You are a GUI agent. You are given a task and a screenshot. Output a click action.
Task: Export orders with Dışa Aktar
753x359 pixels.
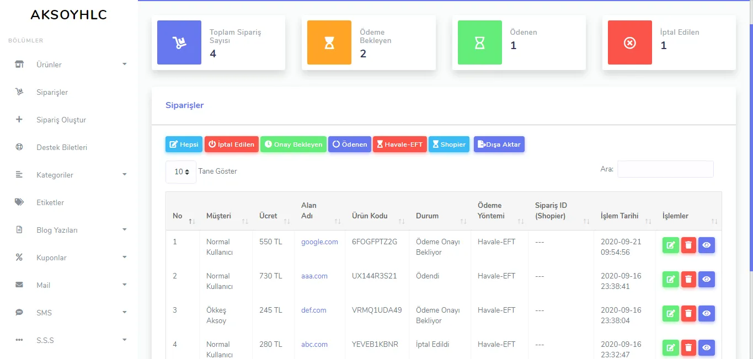pos(499,144)
